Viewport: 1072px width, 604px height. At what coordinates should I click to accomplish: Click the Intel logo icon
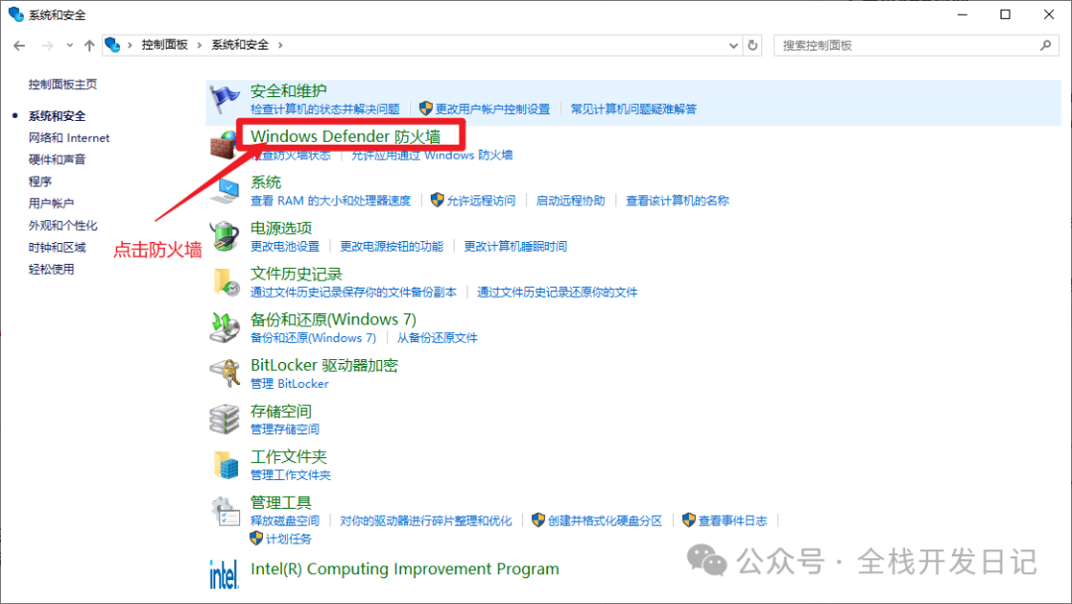coord(223,574)
